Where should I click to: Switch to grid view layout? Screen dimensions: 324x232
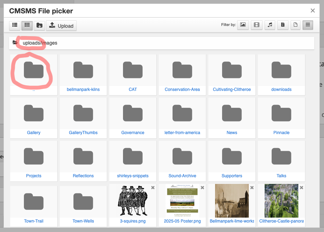point(27,25)
